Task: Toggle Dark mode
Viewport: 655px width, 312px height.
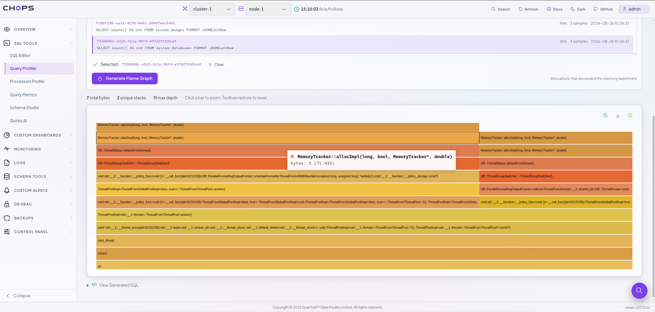Action: 578,9
